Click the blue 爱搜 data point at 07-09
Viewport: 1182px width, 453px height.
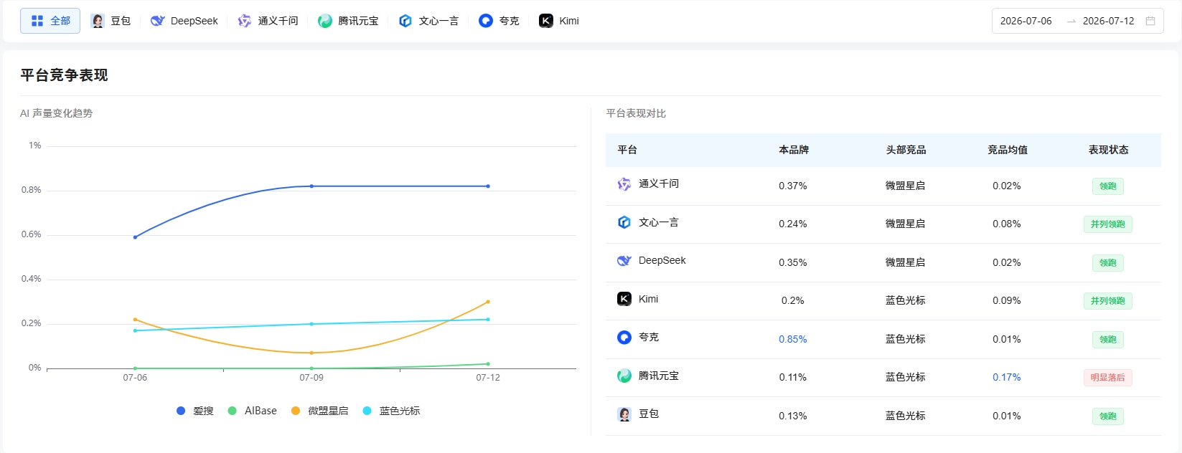[311, 186]
